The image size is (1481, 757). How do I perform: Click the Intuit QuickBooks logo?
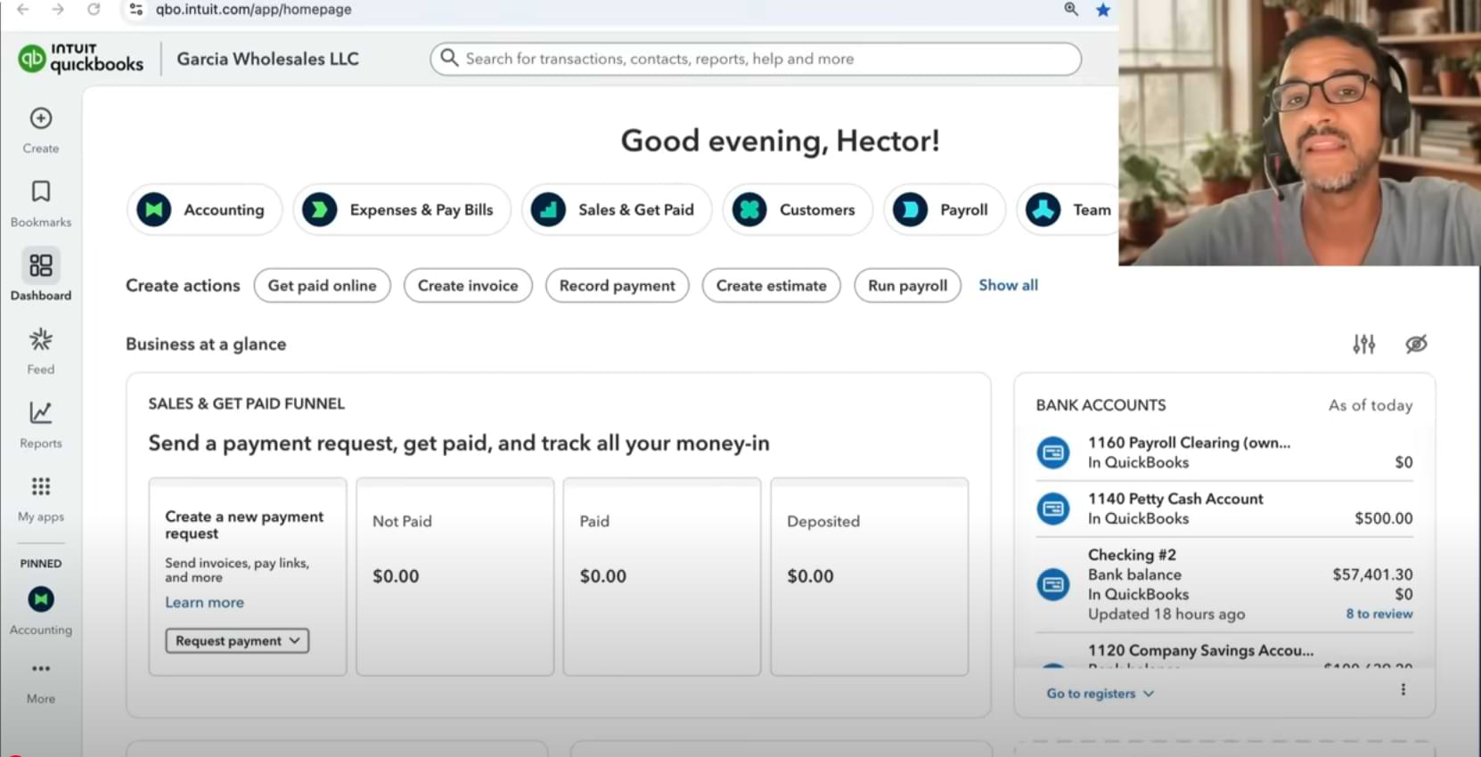pos(81,59)
